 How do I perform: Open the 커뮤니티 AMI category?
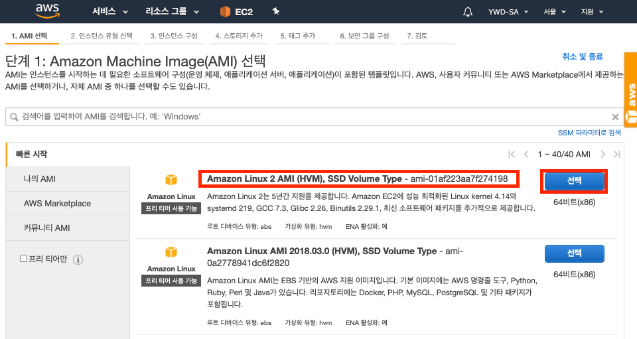tap(68, 228)
